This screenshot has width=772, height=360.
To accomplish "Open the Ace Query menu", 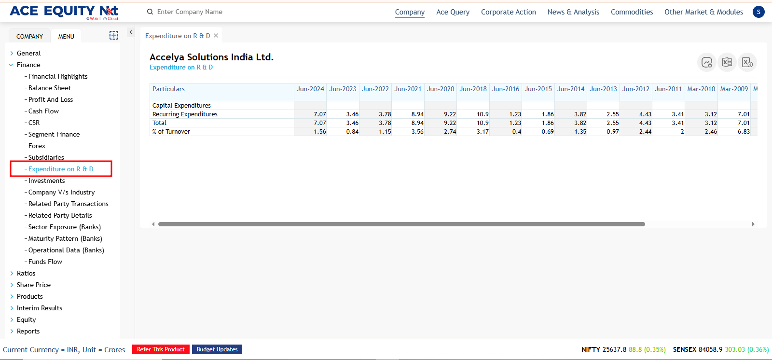I will click(453, 12).
